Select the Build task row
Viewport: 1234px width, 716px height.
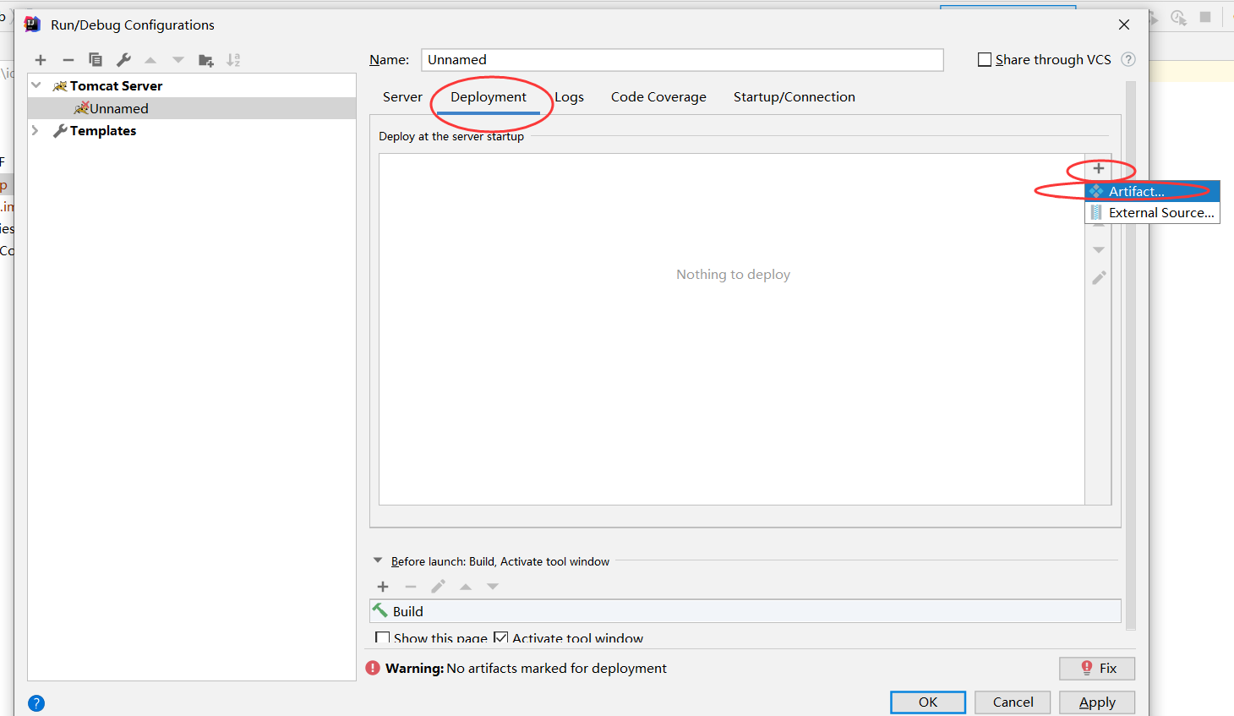[745, 611]
